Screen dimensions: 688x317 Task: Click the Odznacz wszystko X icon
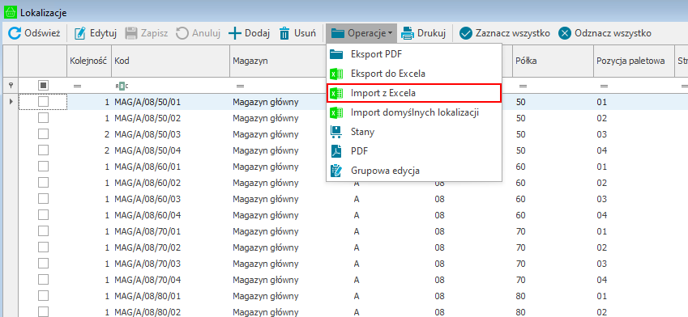click(x=565, y=33)
